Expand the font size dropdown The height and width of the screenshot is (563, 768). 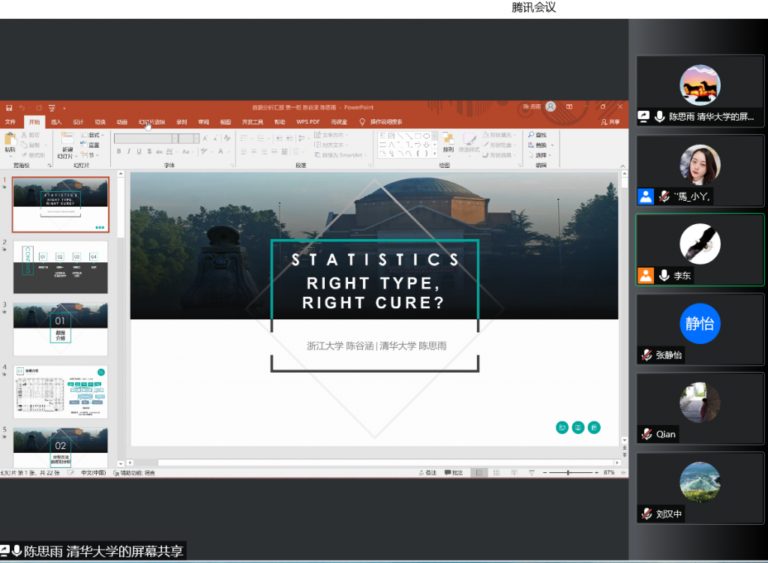tap(196, 139)
